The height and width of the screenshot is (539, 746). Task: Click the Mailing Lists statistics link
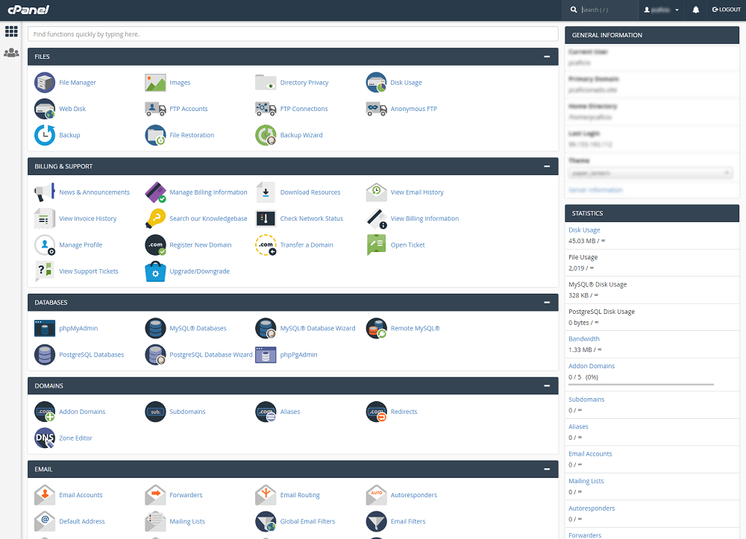[x=586, y=481]
